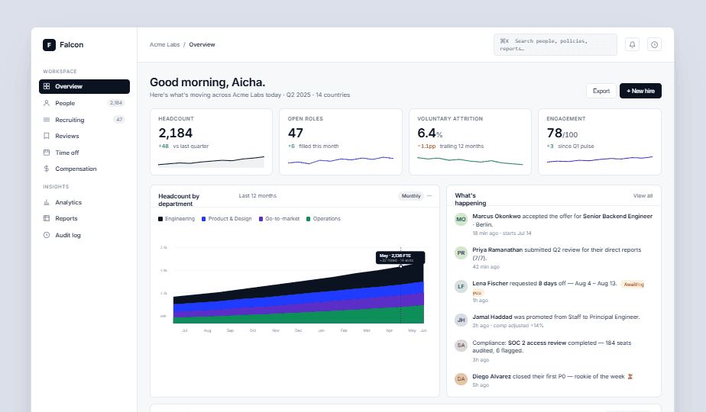This screenshot has width=706, height=412.
Task: Open Reports under Insights
Action: 84,218
